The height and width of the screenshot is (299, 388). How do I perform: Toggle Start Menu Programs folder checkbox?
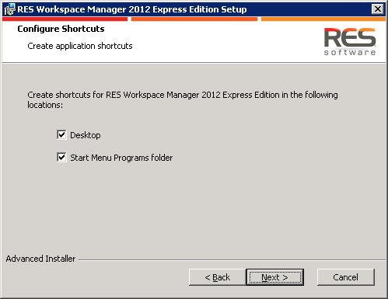coord(61,158)
